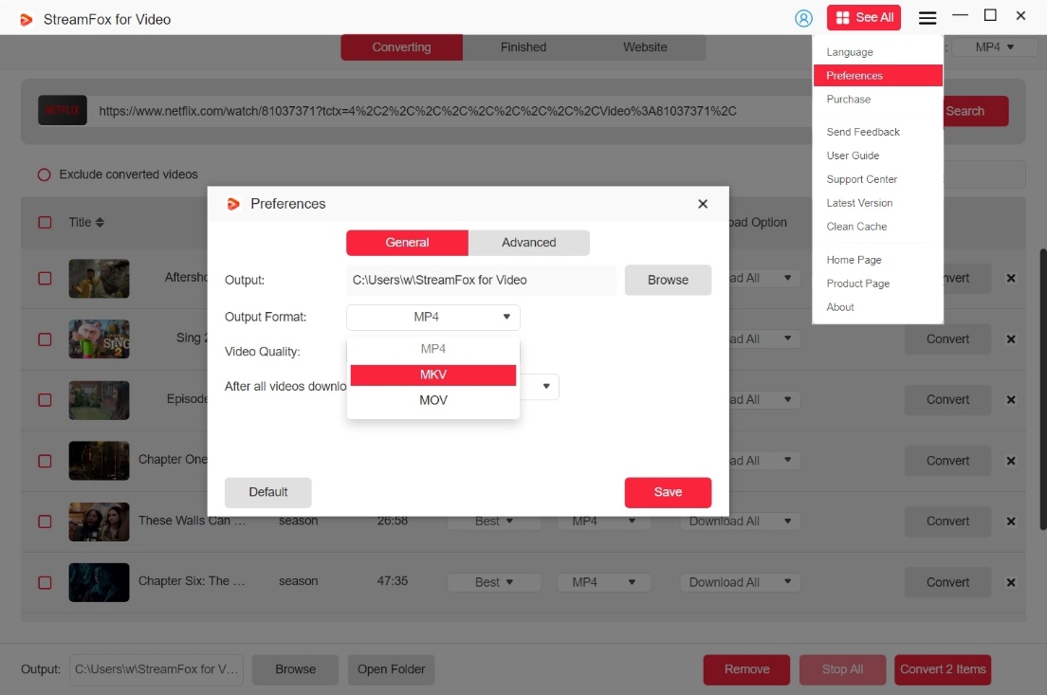Image resolution: width=1047 pixels, height=695 pixels.
Task: Open Download All dropdown for These Walls Can
Action: point(740,521)
